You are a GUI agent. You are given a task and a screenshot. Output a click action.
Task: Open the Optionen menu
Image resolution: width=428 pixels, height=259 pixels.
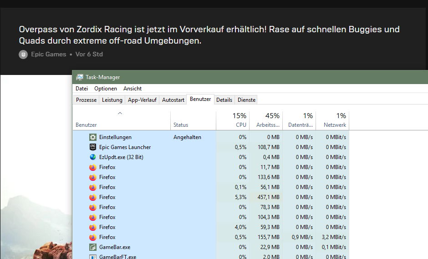tap(106, 89)
